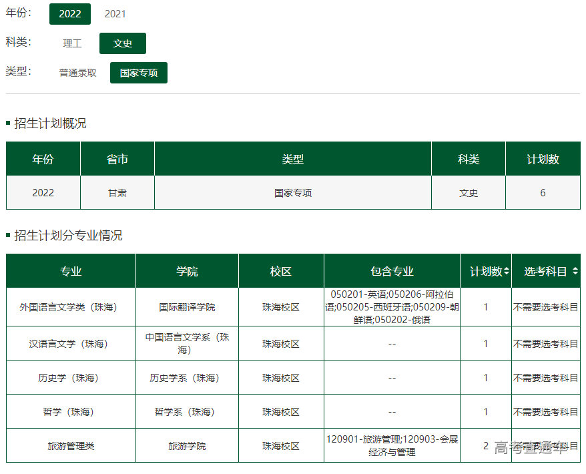Click the 甘肃 province cell
586x474 pixels.
click(117, 193)
